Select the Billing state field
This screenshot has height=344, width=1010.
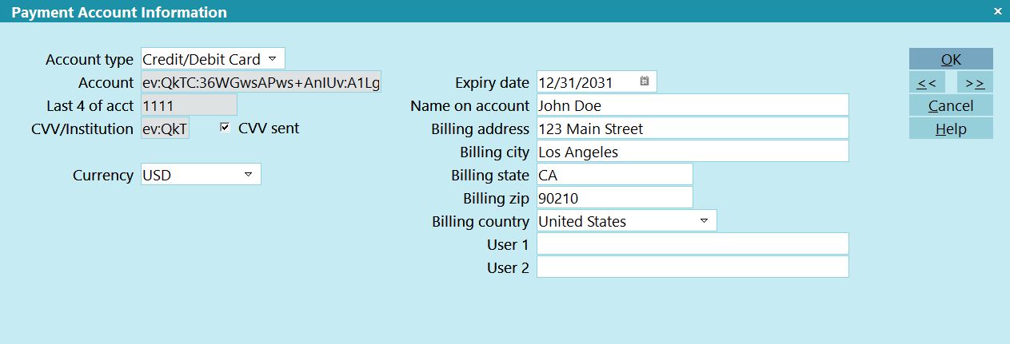tap(614, 175)
